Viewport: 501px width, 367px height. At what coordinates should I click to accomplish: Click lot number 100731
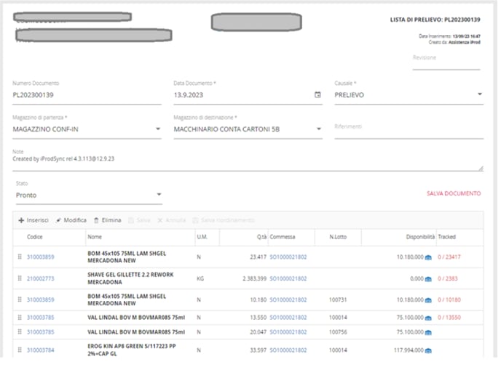pyautogui.click(x=338, y=299)
